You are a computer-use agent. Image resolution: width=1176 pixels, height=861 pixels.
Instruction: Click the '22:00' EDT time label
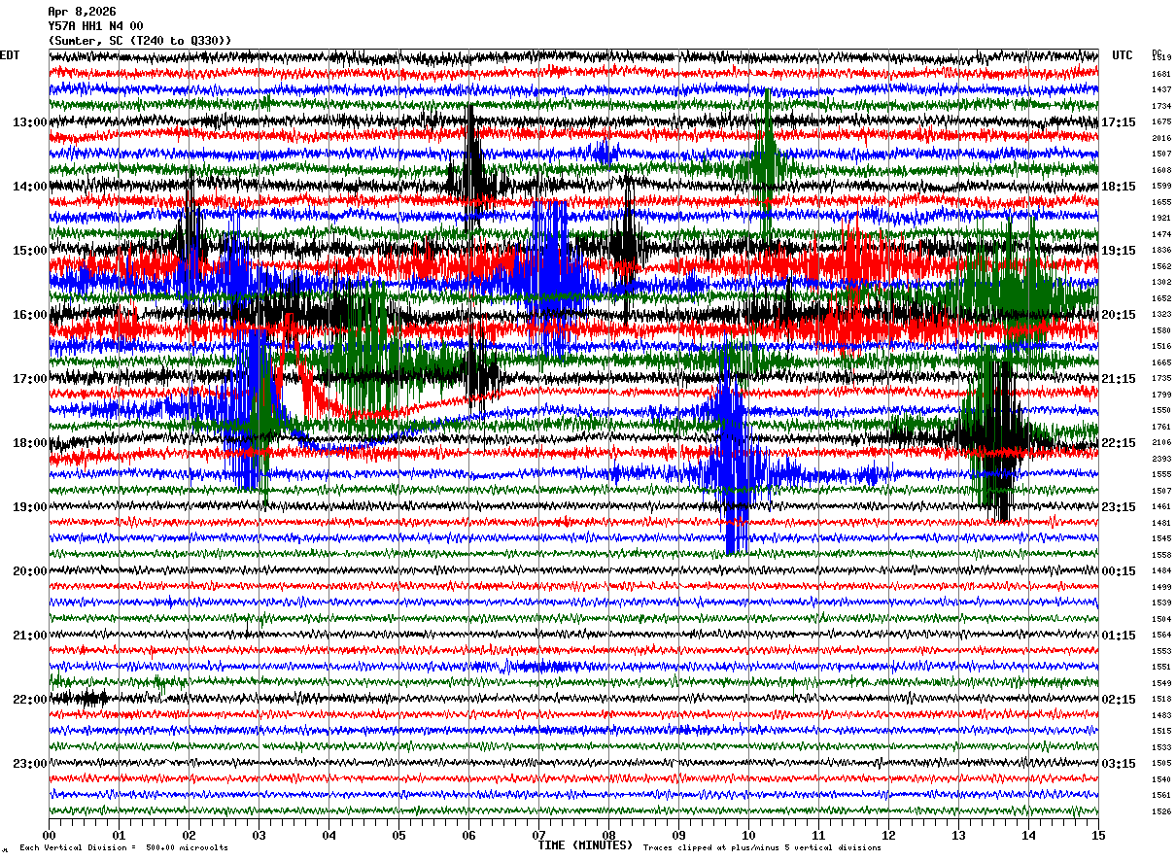30,700
